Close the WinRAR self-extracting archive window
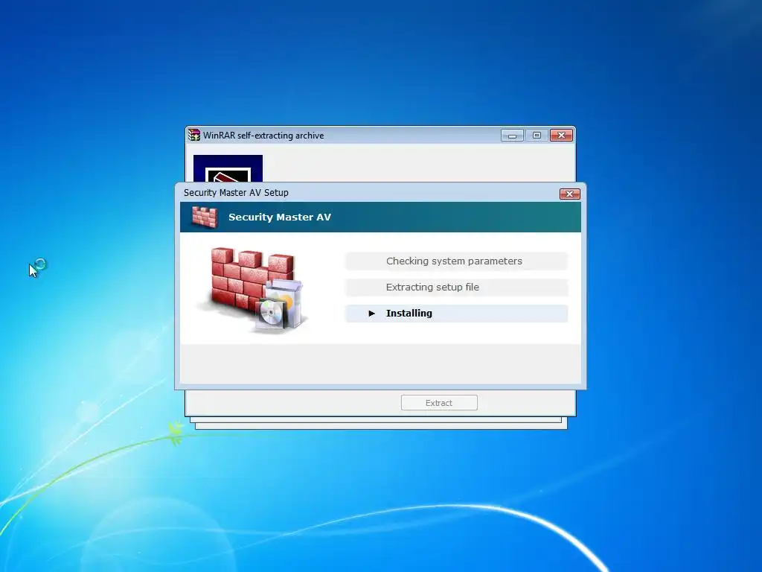Image resolution: width=762 pixels, height=572 pixels. pos(561,136)
